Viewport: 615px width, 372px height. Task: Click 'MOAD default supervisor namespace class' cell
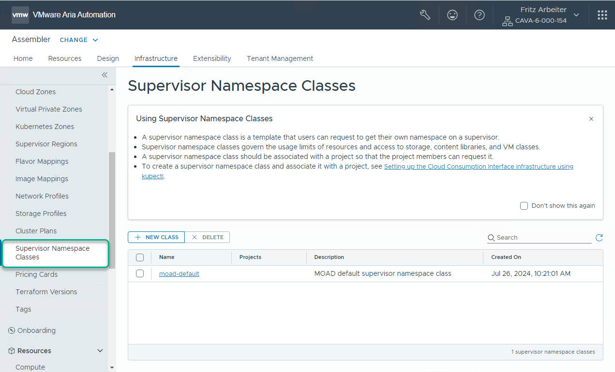[383, 273]
